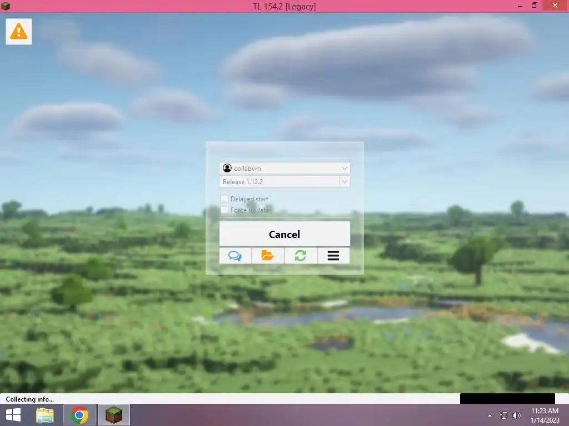Viewport: 569px width, 426px height.
Task: Switch to Google Chrome in the taskbar
Action: point(79,415)
